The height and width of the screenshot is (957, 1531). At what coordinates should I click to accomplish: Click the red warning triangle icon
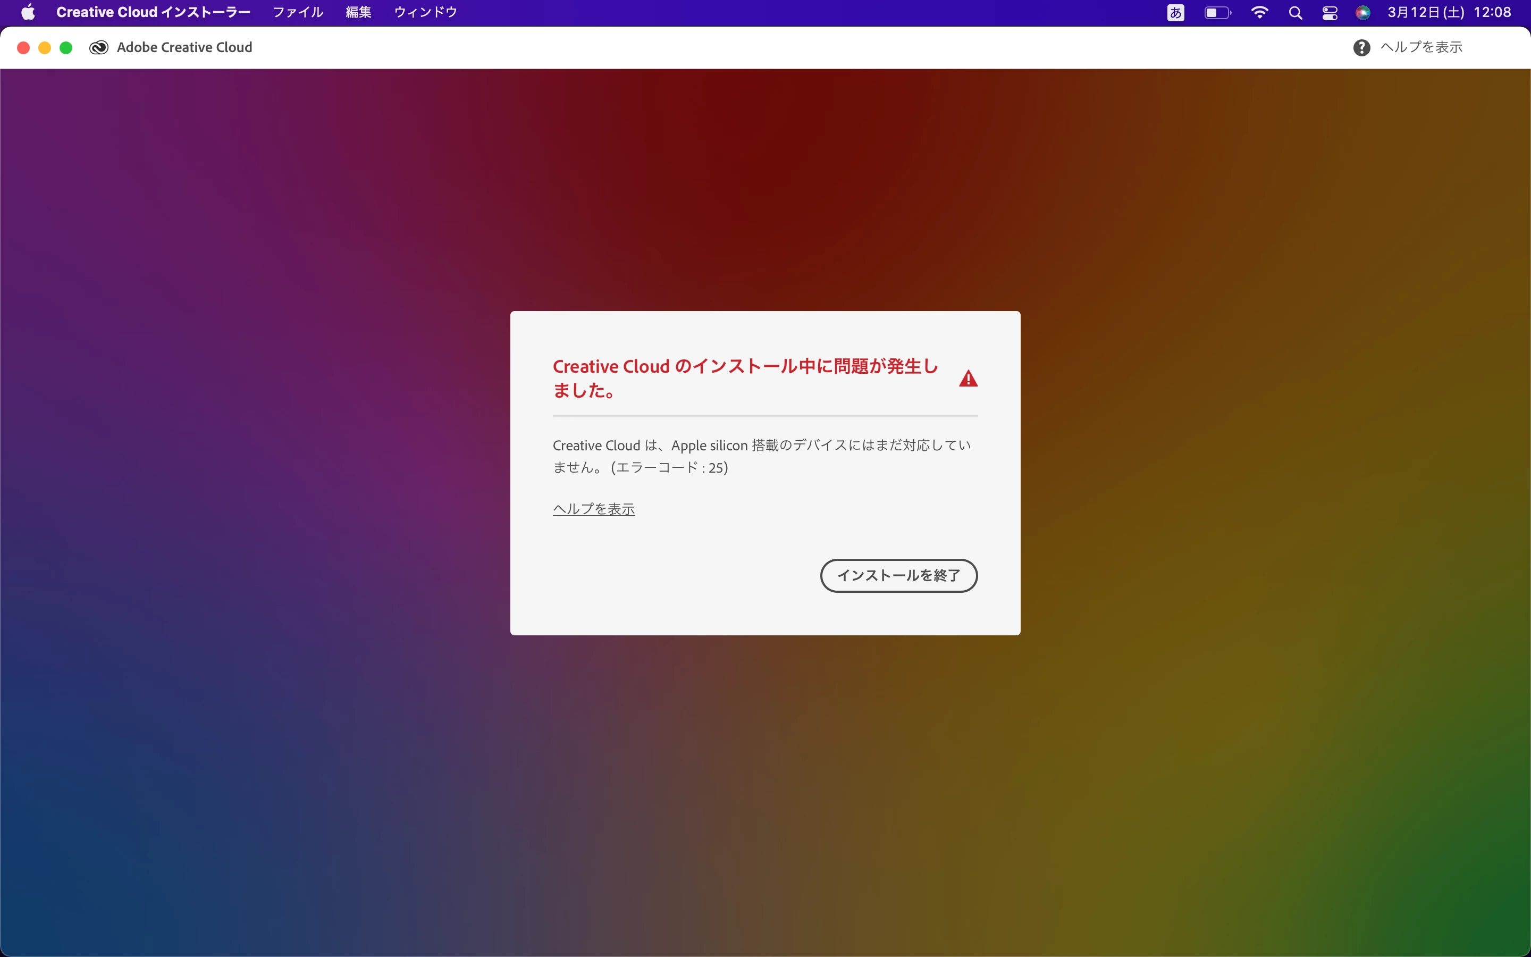click(x=968, y=379)
